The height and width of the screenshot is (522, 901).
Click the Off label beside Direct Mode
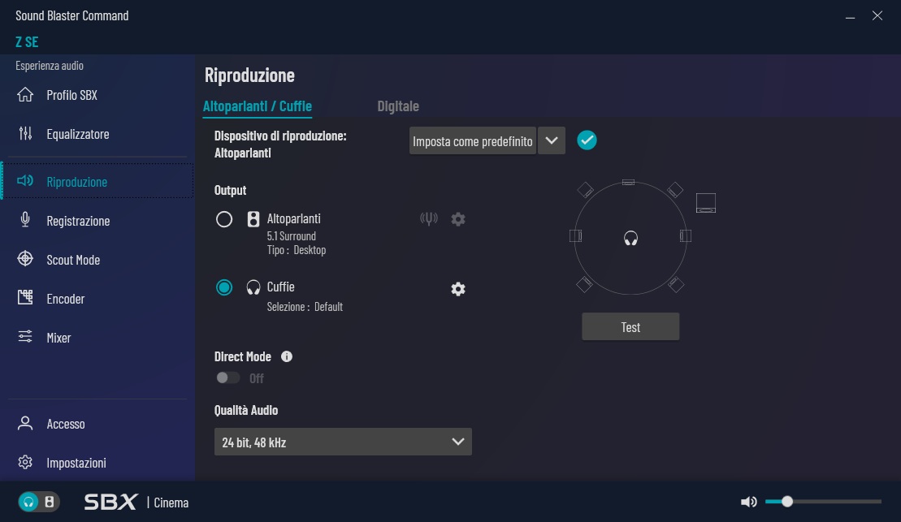point(256,377)
